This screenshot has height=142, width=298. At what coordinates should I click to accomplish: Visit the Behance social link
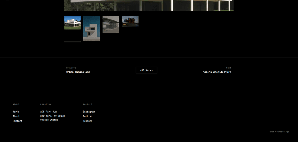[87, 121]
